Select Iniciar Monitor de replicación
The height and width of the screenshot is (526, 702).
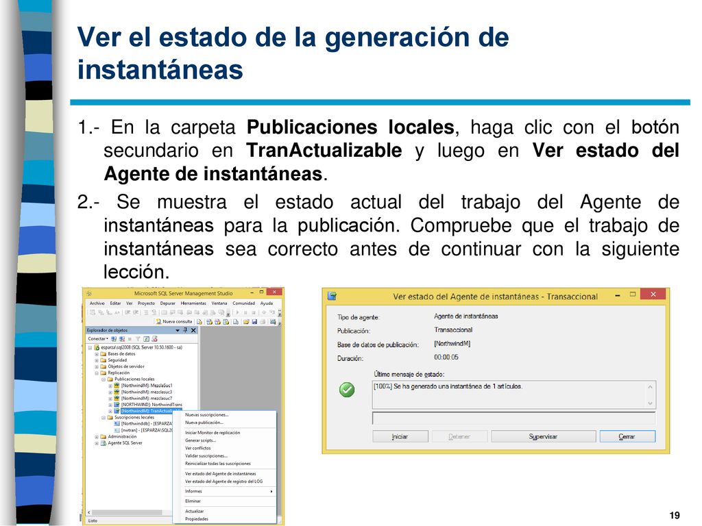225,433
